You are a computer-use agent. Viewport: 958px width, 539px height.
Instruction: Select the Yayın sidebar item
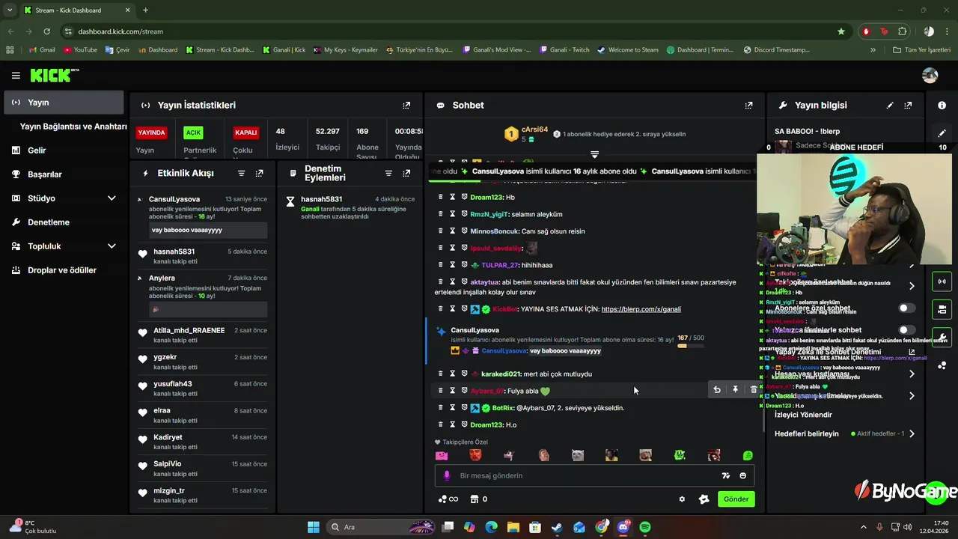64,103
